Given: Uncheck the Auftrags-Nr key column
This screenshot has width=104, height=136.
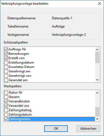Looking at the screenshot, I should (6, 49).
